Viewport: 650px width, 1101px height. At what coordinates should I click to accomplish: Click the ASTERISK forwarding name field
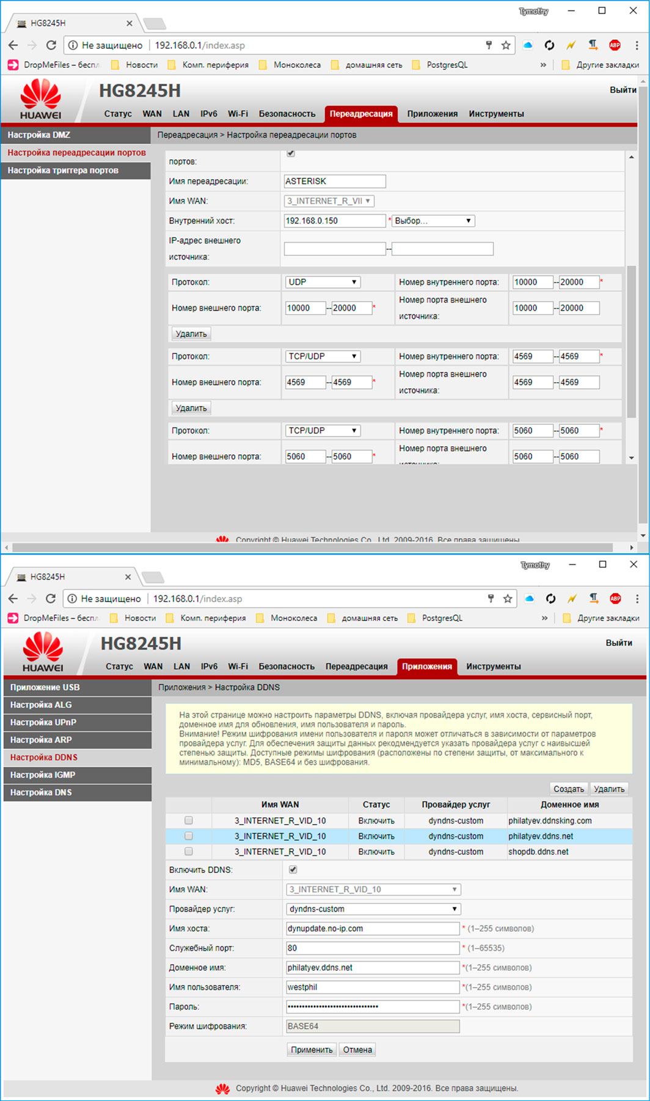pos(335,181)
